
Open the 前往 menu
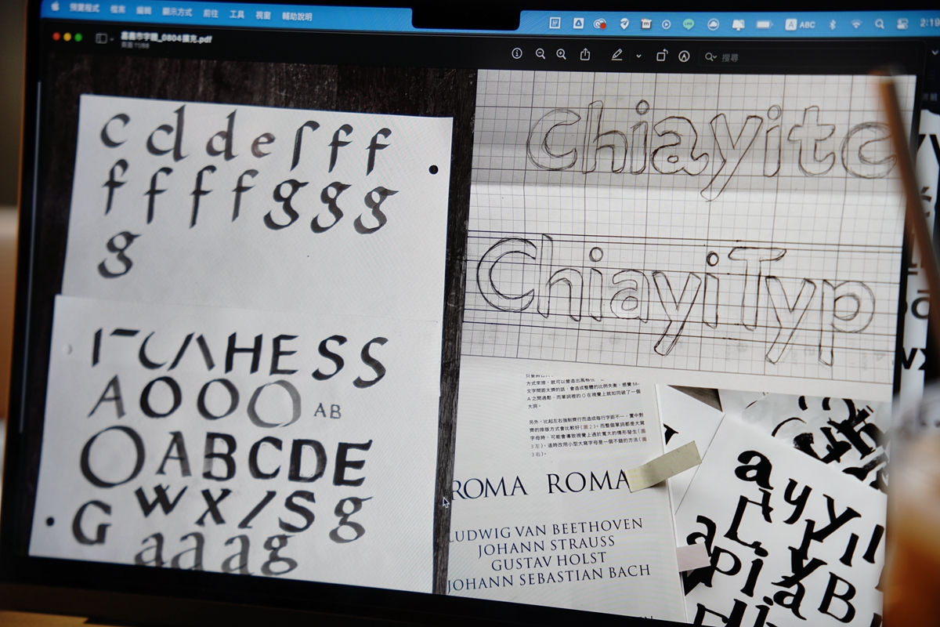pos(211,13)
